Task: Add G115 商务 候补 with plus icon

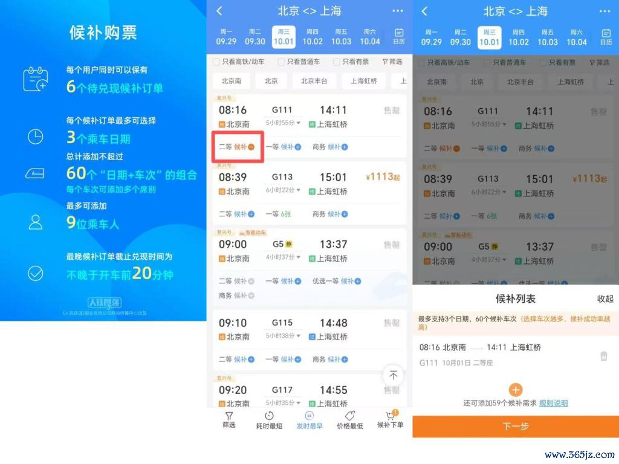Action: [x=345, y=359]
